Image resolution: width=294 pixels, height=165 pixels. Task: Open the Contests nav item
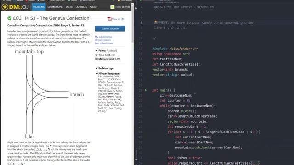[81, 7]
